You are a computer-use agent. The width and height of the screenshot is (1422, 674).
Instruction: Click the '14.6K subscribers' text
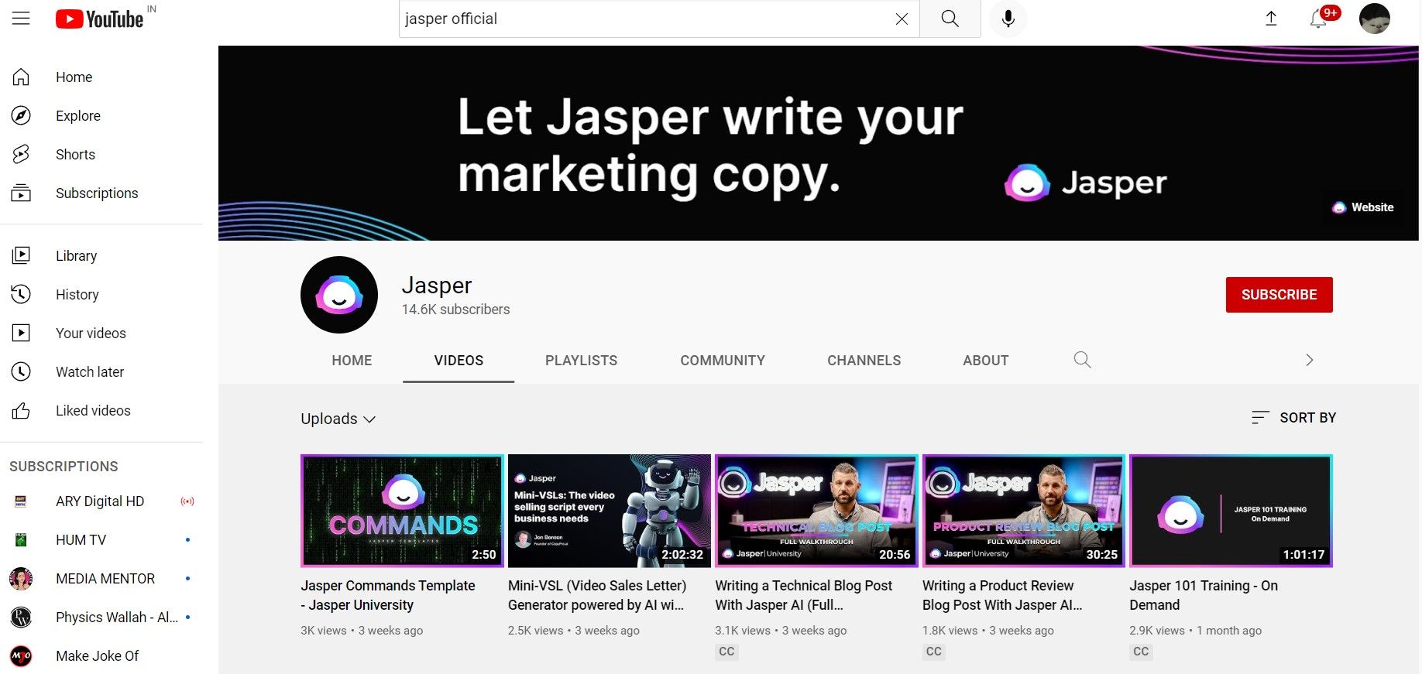coord(455,310)
